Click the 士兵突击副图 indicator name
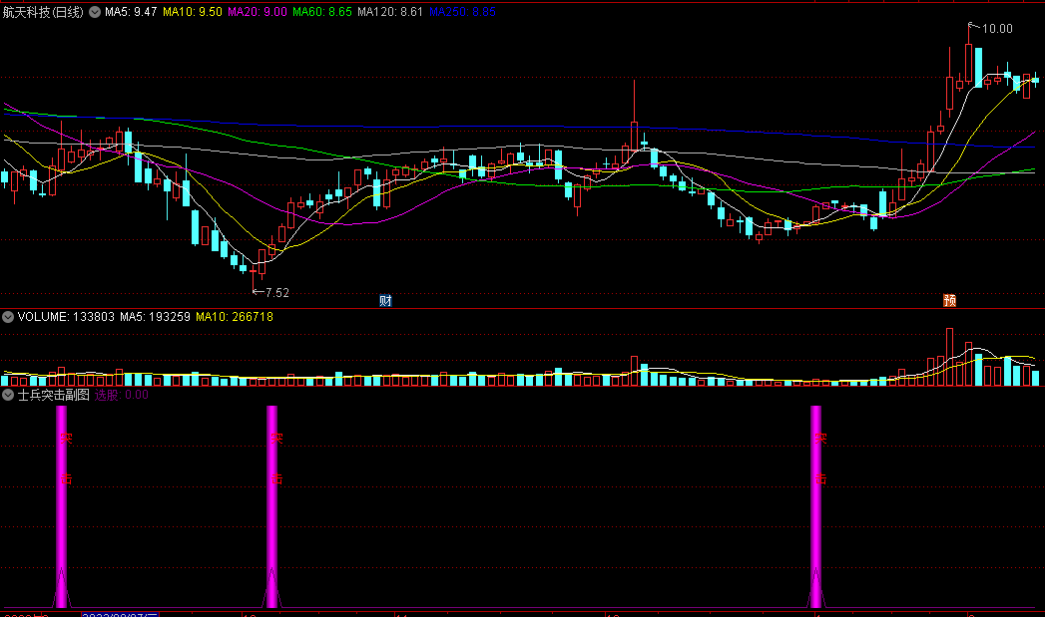Image resolution: width=1045 pixels, height=617 pixels. tap(53, 395)
